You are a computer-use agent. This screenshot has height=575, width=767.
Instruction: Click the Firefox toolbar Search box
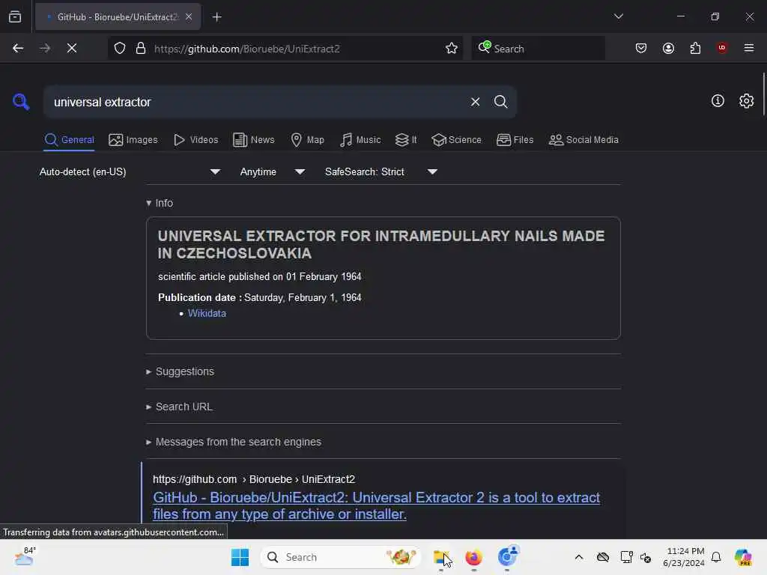(538, 49)
